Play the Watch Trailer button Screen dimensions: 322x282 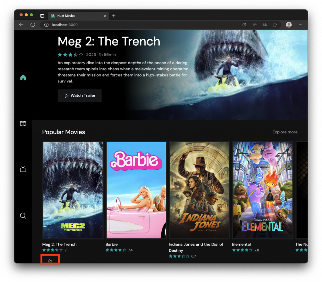pos(80,95)
